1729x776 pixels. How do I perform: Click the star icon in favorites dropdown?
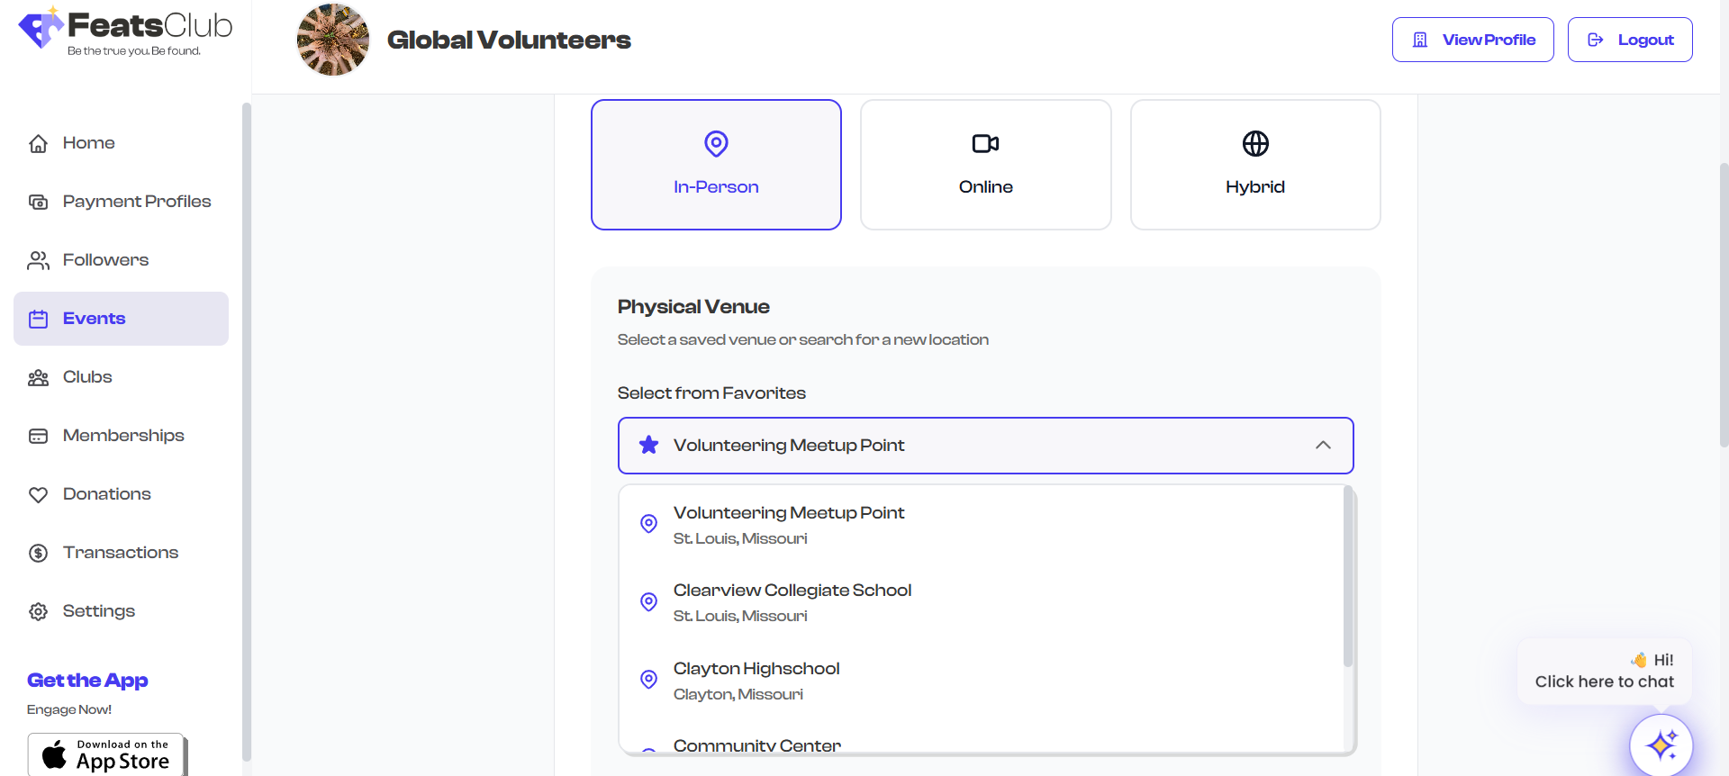coord(648,445)
